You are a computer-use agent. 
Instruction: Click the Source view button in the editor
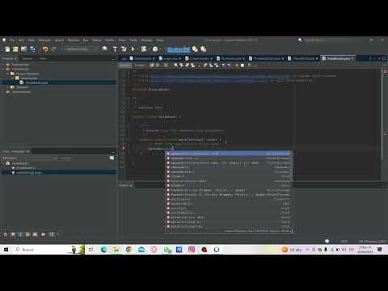click(124, 65)
